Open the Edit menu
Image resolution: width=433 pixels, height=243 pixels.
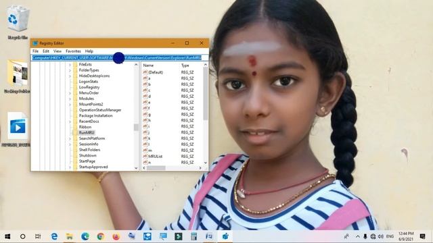[46, 51]
